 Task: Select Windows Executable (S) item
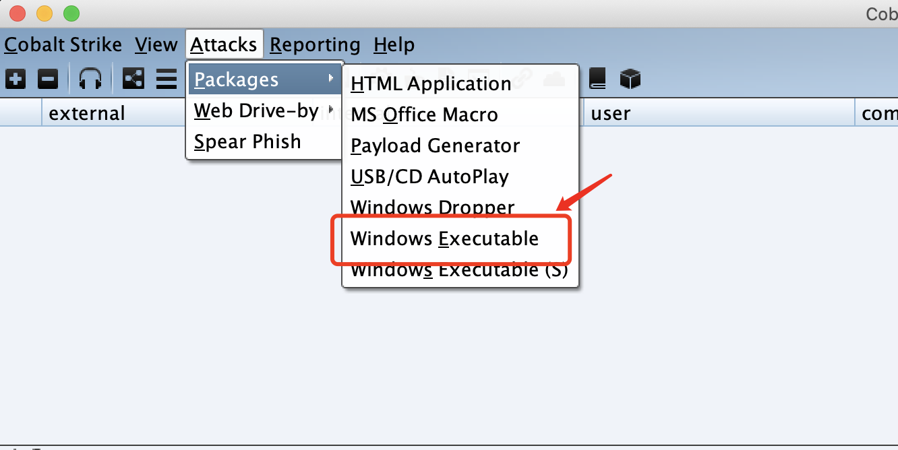459,271
